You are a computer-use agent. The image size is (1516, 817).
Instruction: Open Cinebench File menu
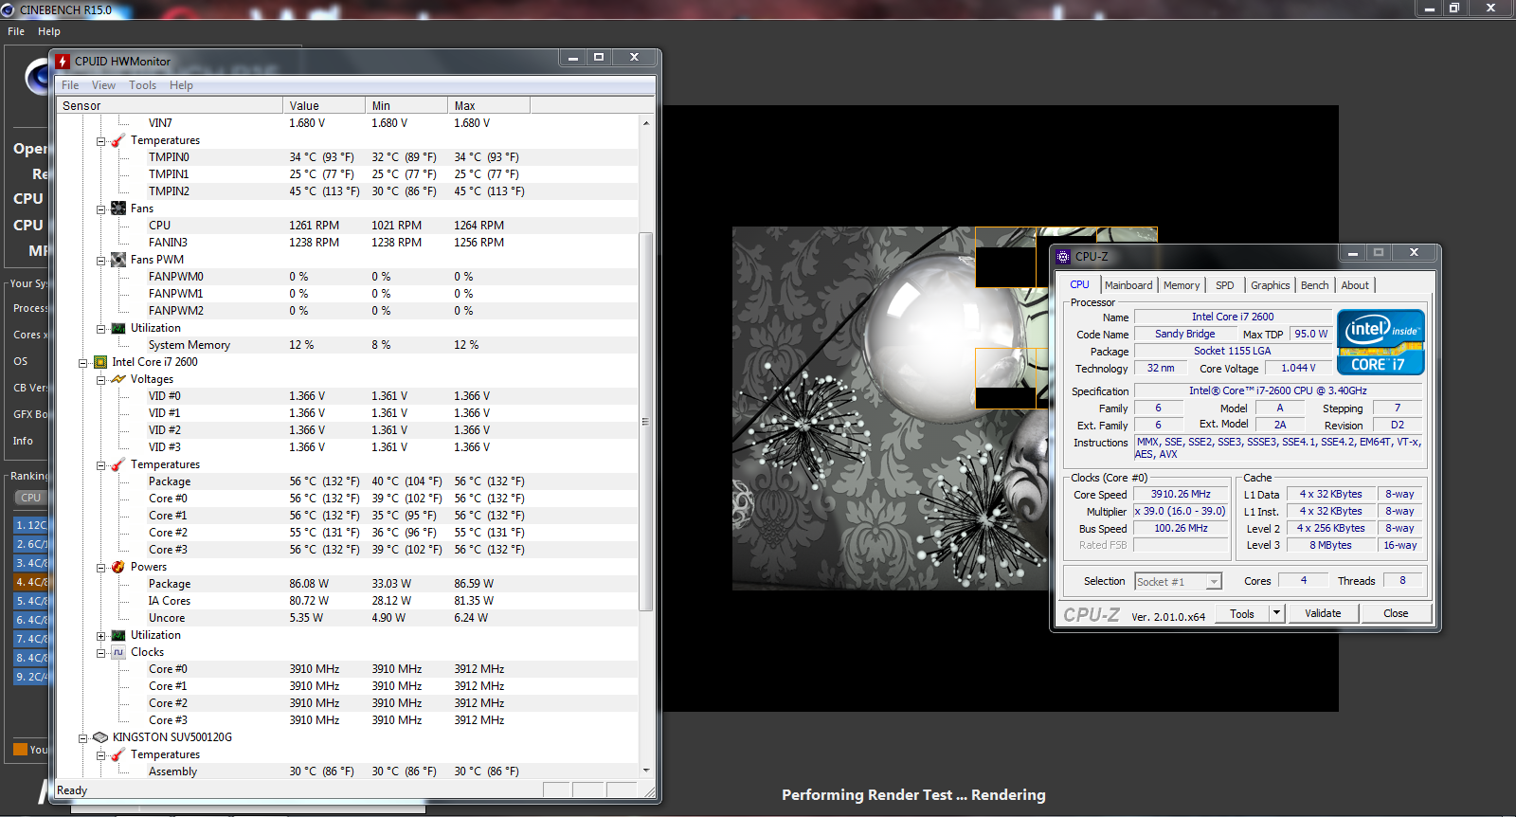(x=16, y=31)
